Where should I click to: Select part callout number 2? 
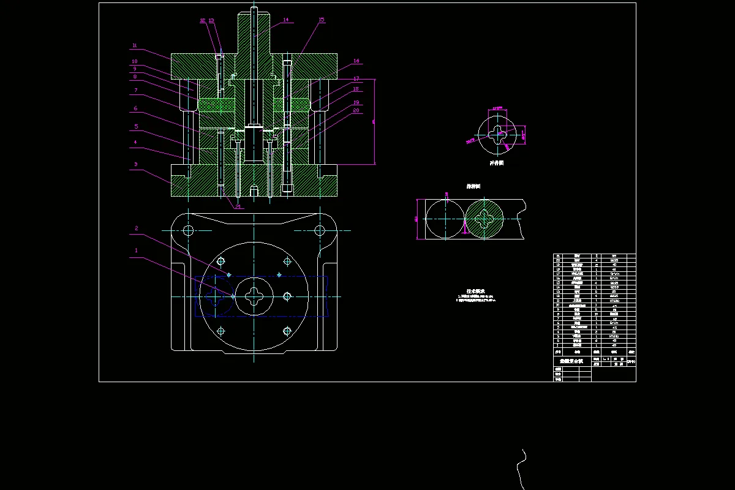(x=136, y=228)
